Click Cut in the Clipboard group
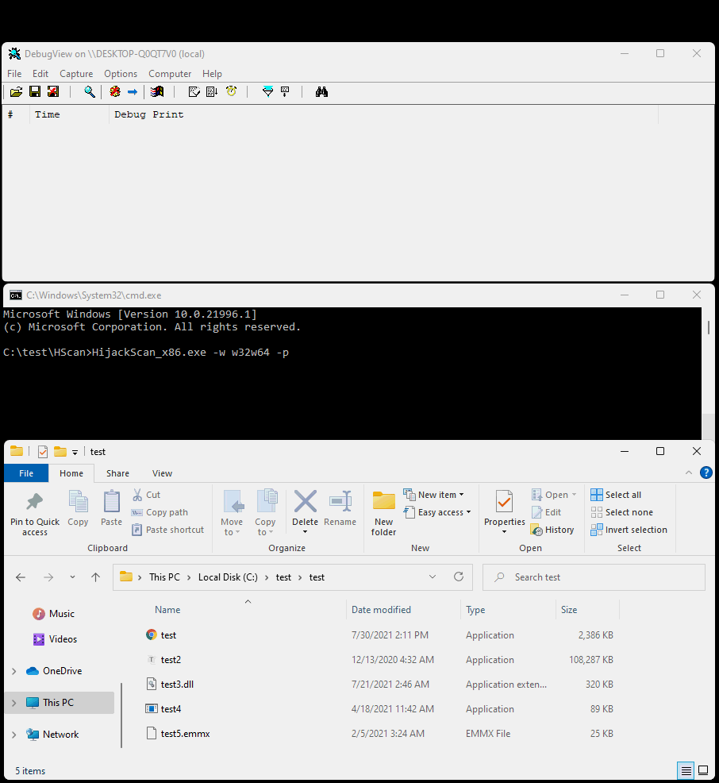 pos(146,495)
